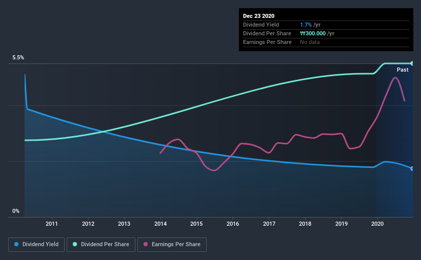
Task: Click the tooltip Dividend Yield row label
Action: coord(261,25)
